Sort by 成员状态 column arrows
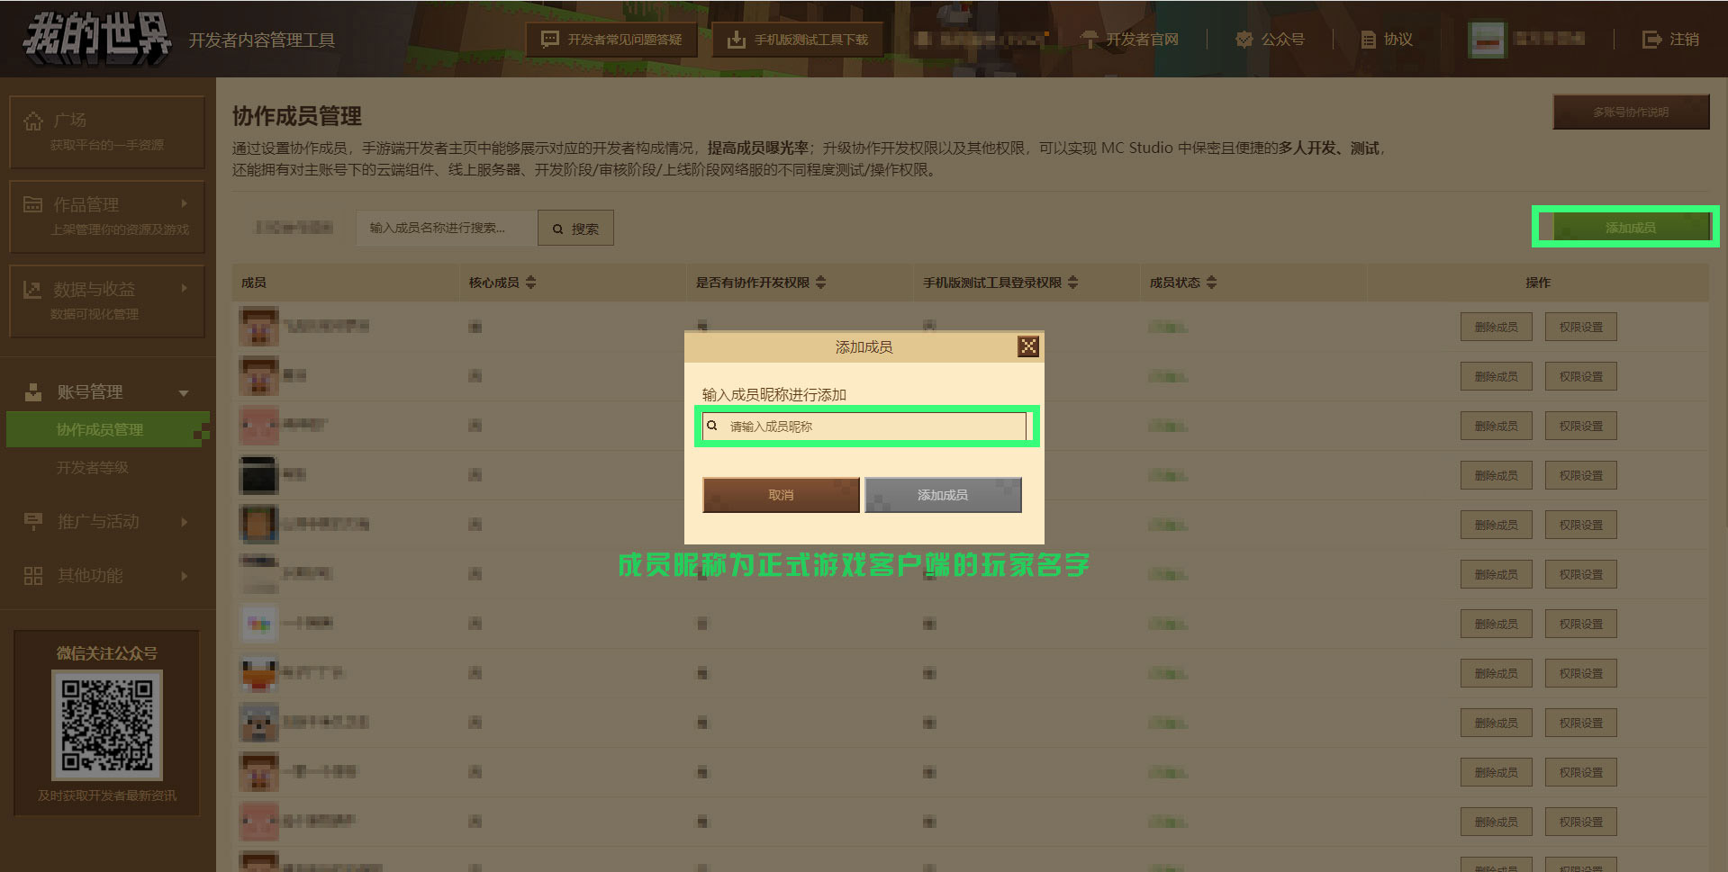The image size is (1728, 872). [x=1212, y=283]
